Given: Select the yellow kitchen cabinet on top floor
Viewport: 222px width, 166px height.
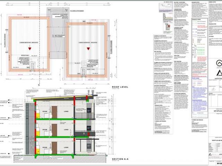Looking at the screenshot, I should [x=38, y=115].
